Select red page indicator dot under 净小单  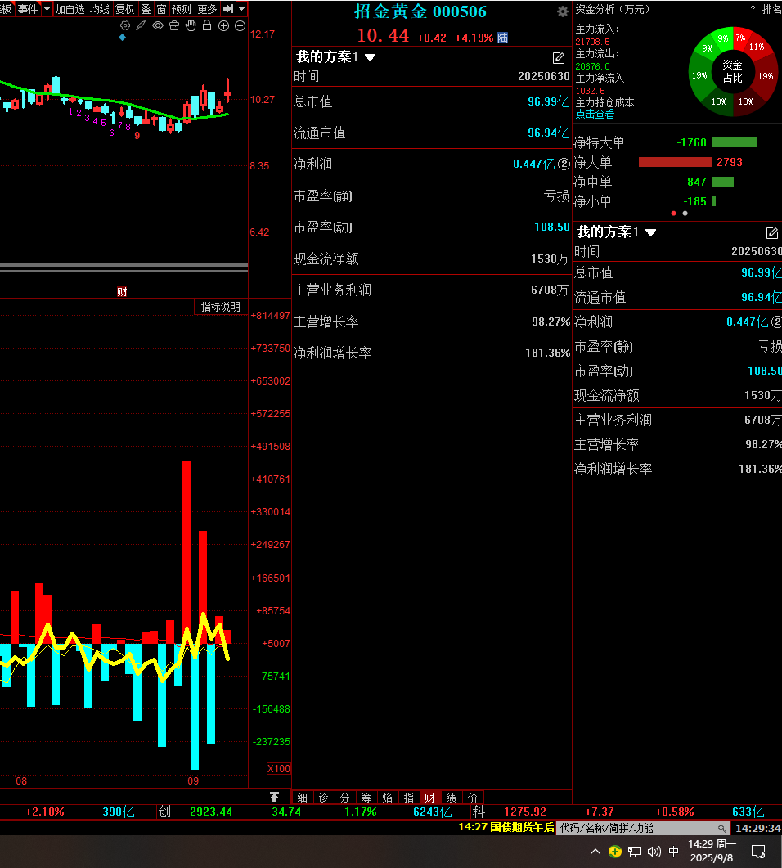point(673,214)
